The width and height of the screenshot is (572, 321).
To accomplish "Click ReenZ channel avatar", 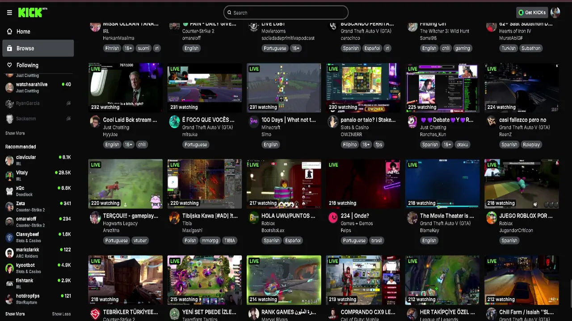I will point(491,122).
